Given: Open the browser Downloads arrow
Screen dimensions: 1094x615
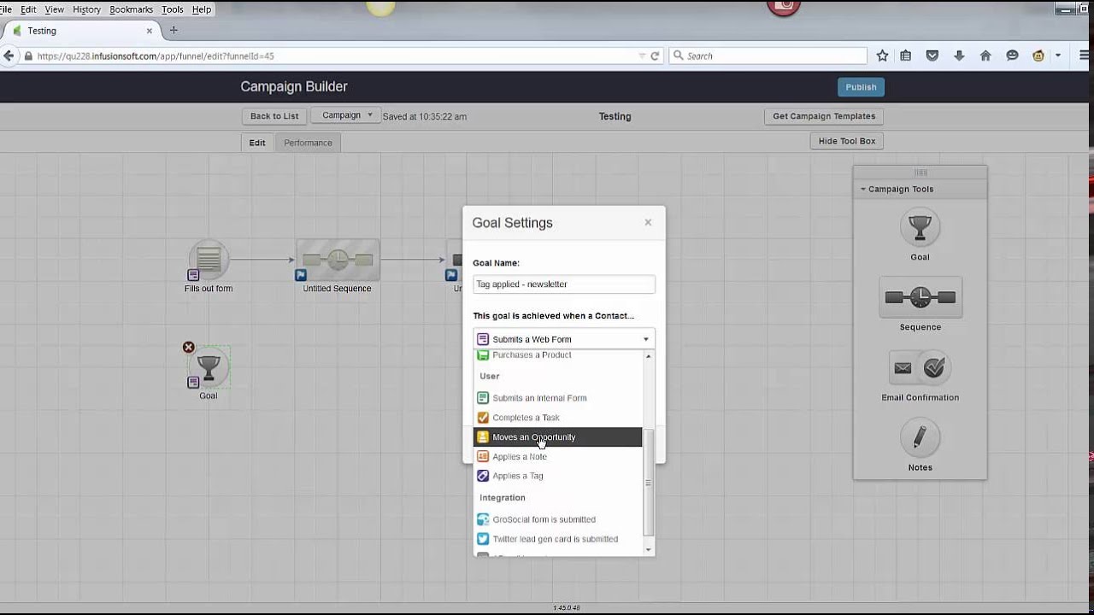Looking at the screenshot, I should [x=959, y=56].
